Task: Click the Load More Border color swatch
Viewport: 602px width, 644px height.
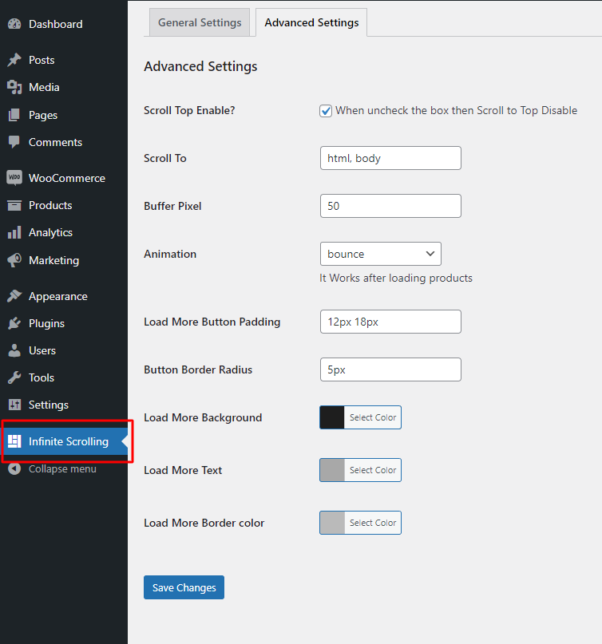Action: pyautogui.click(x=332, y=523)
